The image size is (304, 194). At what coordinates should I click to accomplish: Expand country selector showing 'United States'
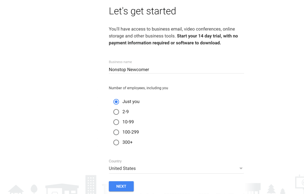(x=176, y=168)
